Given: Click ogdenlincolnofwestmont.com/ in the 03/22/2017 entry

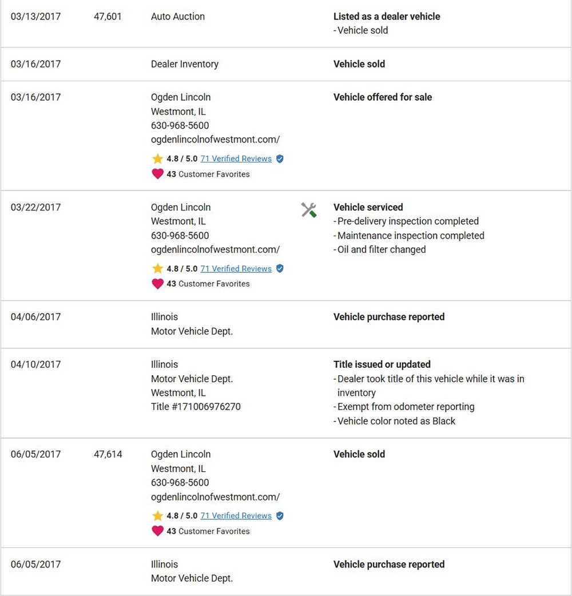Looking at the screenshot, I should click(215, 249).
